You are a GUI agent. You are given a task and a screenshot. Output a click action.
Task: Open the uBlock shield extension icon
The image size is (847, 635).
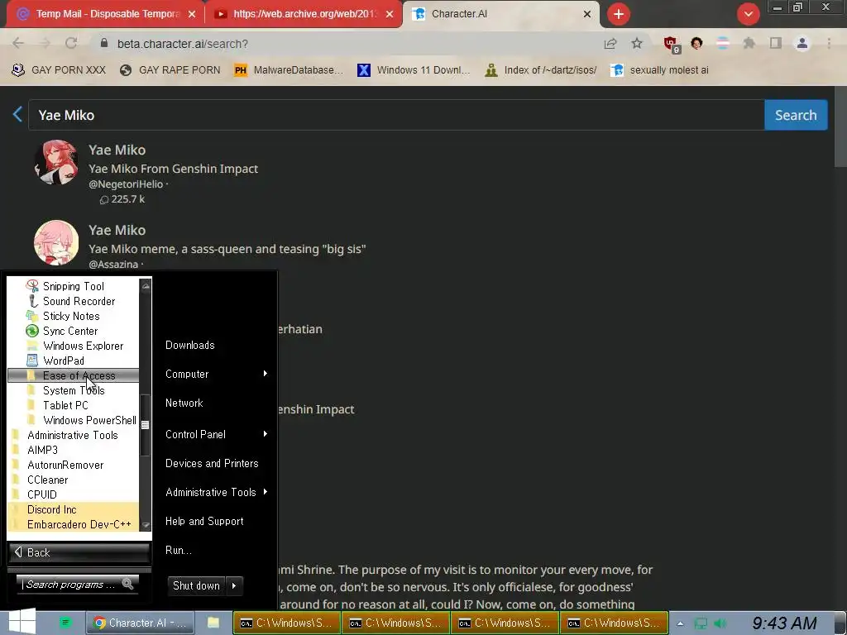(x=672, y=44)
